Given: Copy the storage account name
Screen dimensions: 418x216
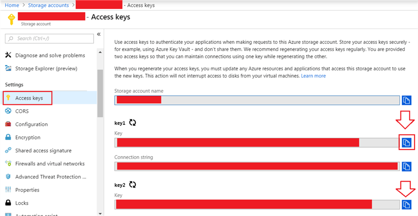Looking at the screenshot, I should point(406,100).
